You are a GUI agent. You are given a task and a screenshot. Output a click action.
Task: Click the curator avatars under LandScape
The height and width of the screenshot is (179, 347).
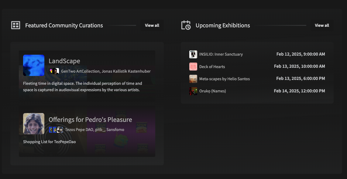(54, 71)
